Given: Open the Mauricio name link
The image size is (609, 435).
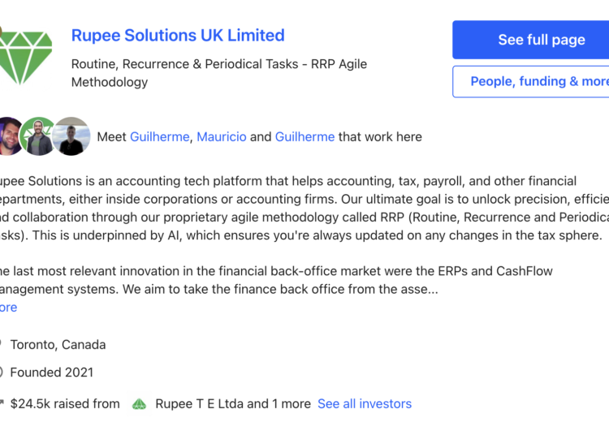Looking at the screenshot, I should point(222,137).
